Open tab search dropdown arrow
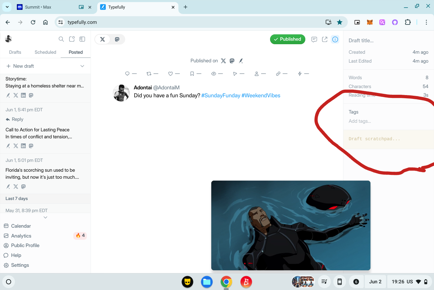 [7, 7]
